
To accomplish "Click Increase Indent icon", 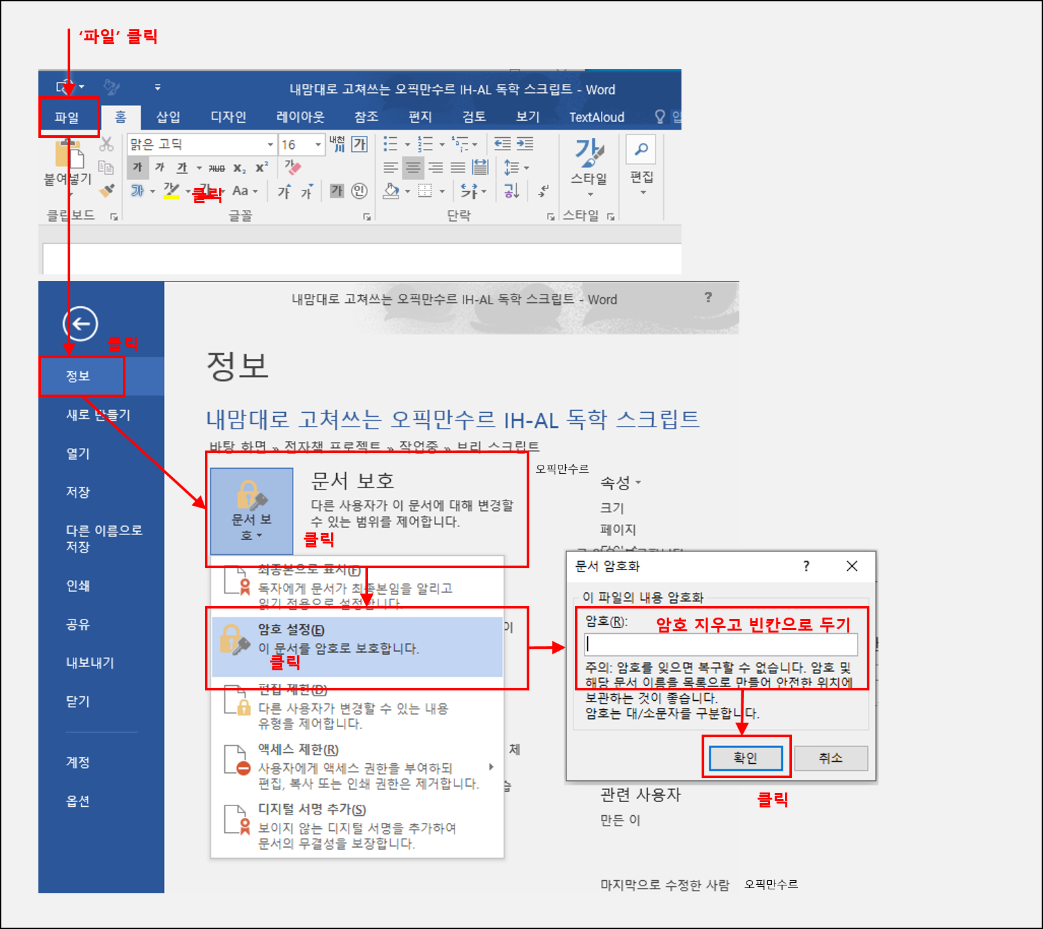I will tap(525, 144).
